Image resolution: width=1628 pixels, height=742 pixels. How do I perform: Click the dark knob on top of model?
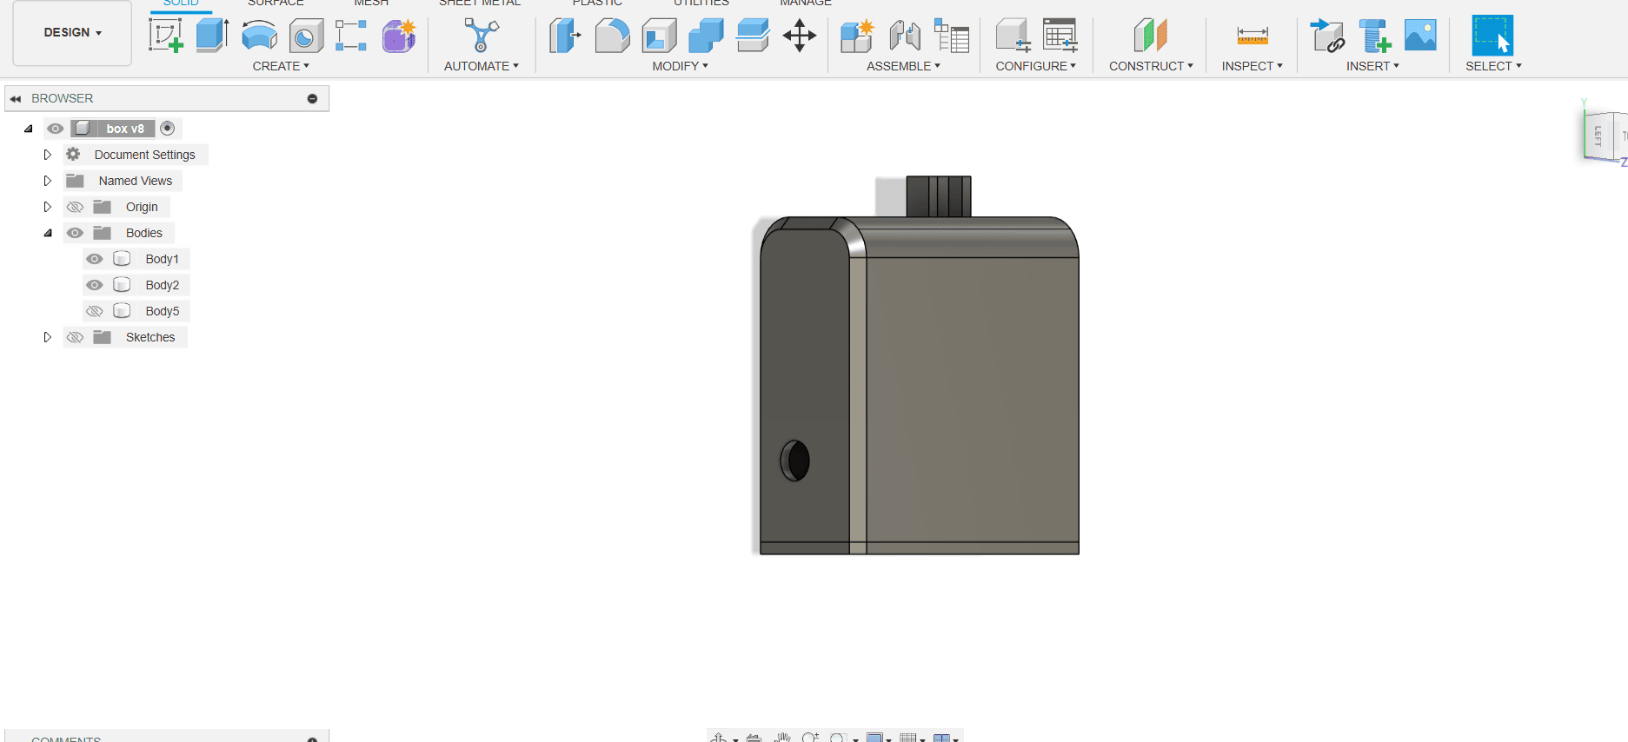(938, 196)
